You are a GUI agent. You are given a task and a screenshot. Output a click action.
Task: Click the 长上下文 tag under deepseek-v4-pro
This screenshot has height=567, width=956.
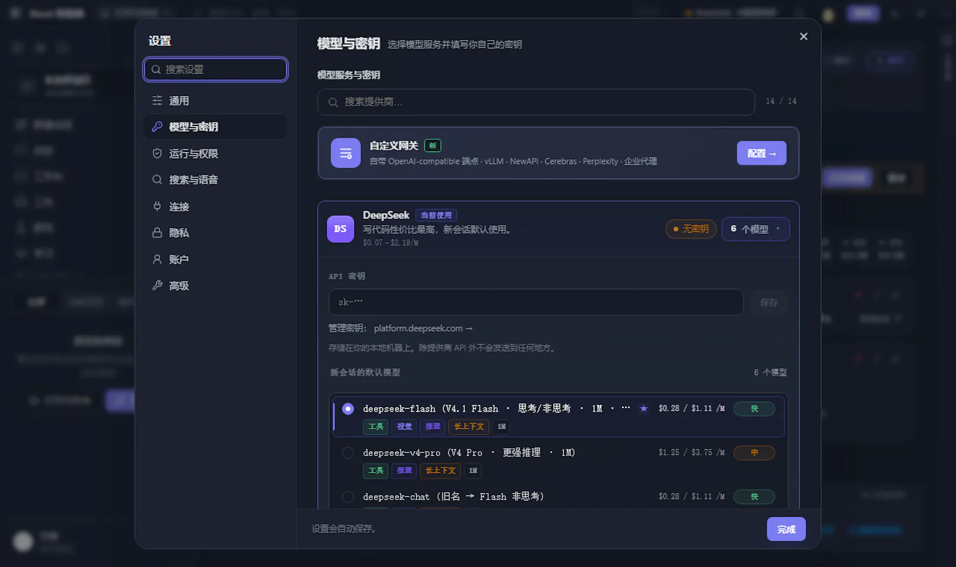440,471
